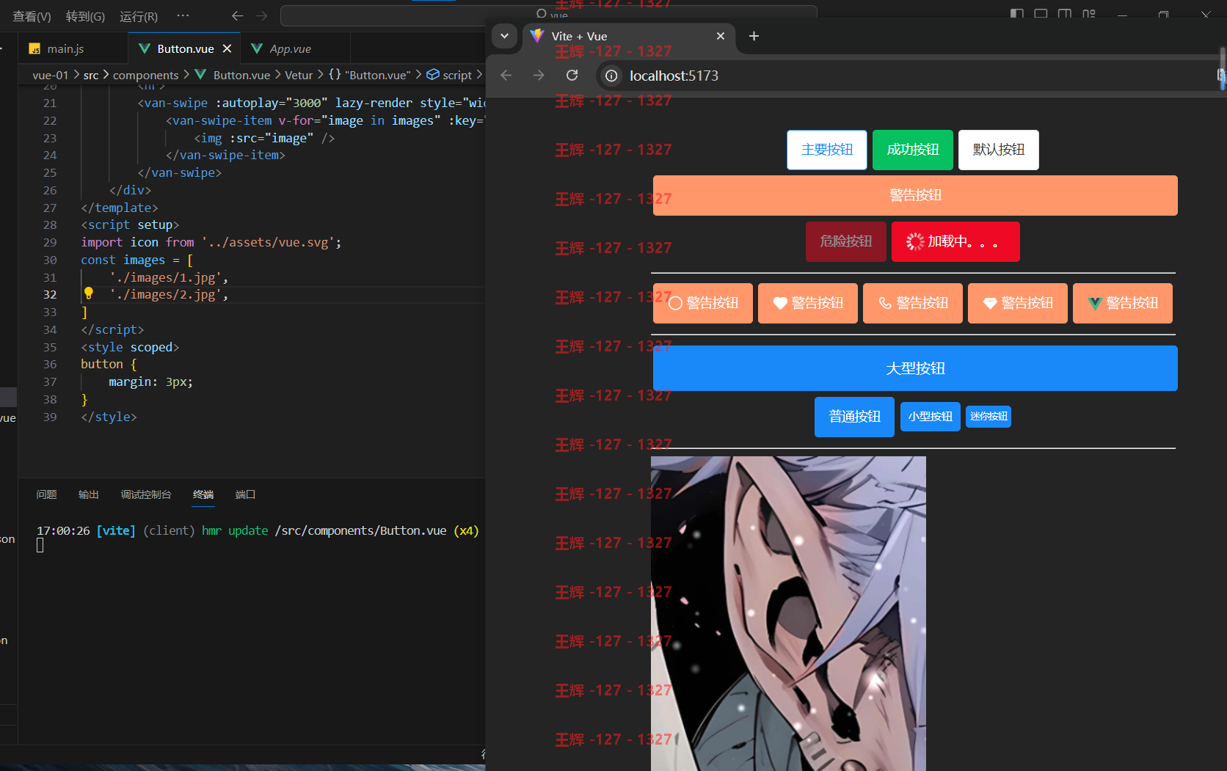Click the Vue icon on App.vue tab
This screenshot has width=1227, height=771.
coord(257,48)
